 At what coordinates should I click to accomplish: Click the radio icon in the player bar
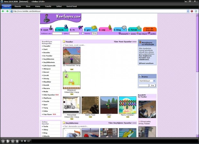tap(29, 141)
